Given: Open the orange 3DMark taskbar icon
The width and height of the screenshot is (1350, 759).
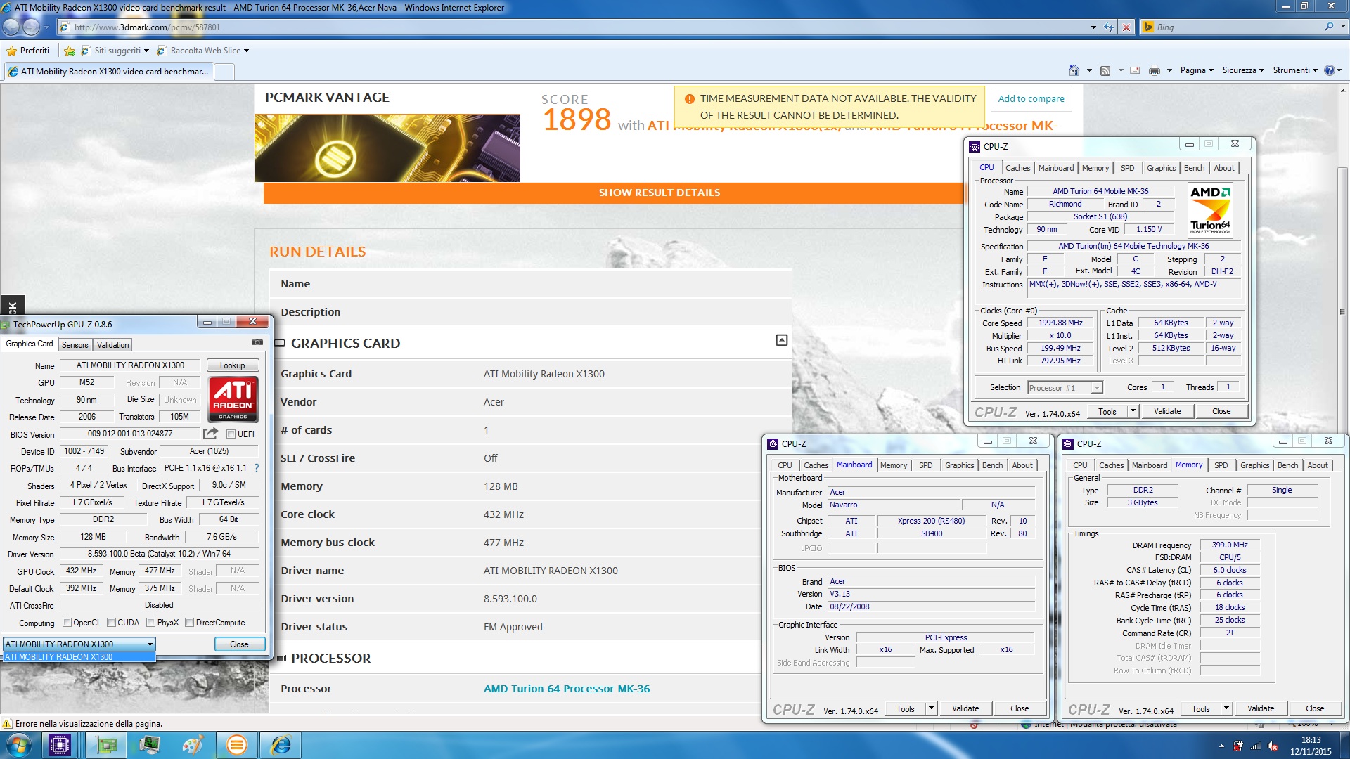Looking at the screenshot, I should coord(237,745).
